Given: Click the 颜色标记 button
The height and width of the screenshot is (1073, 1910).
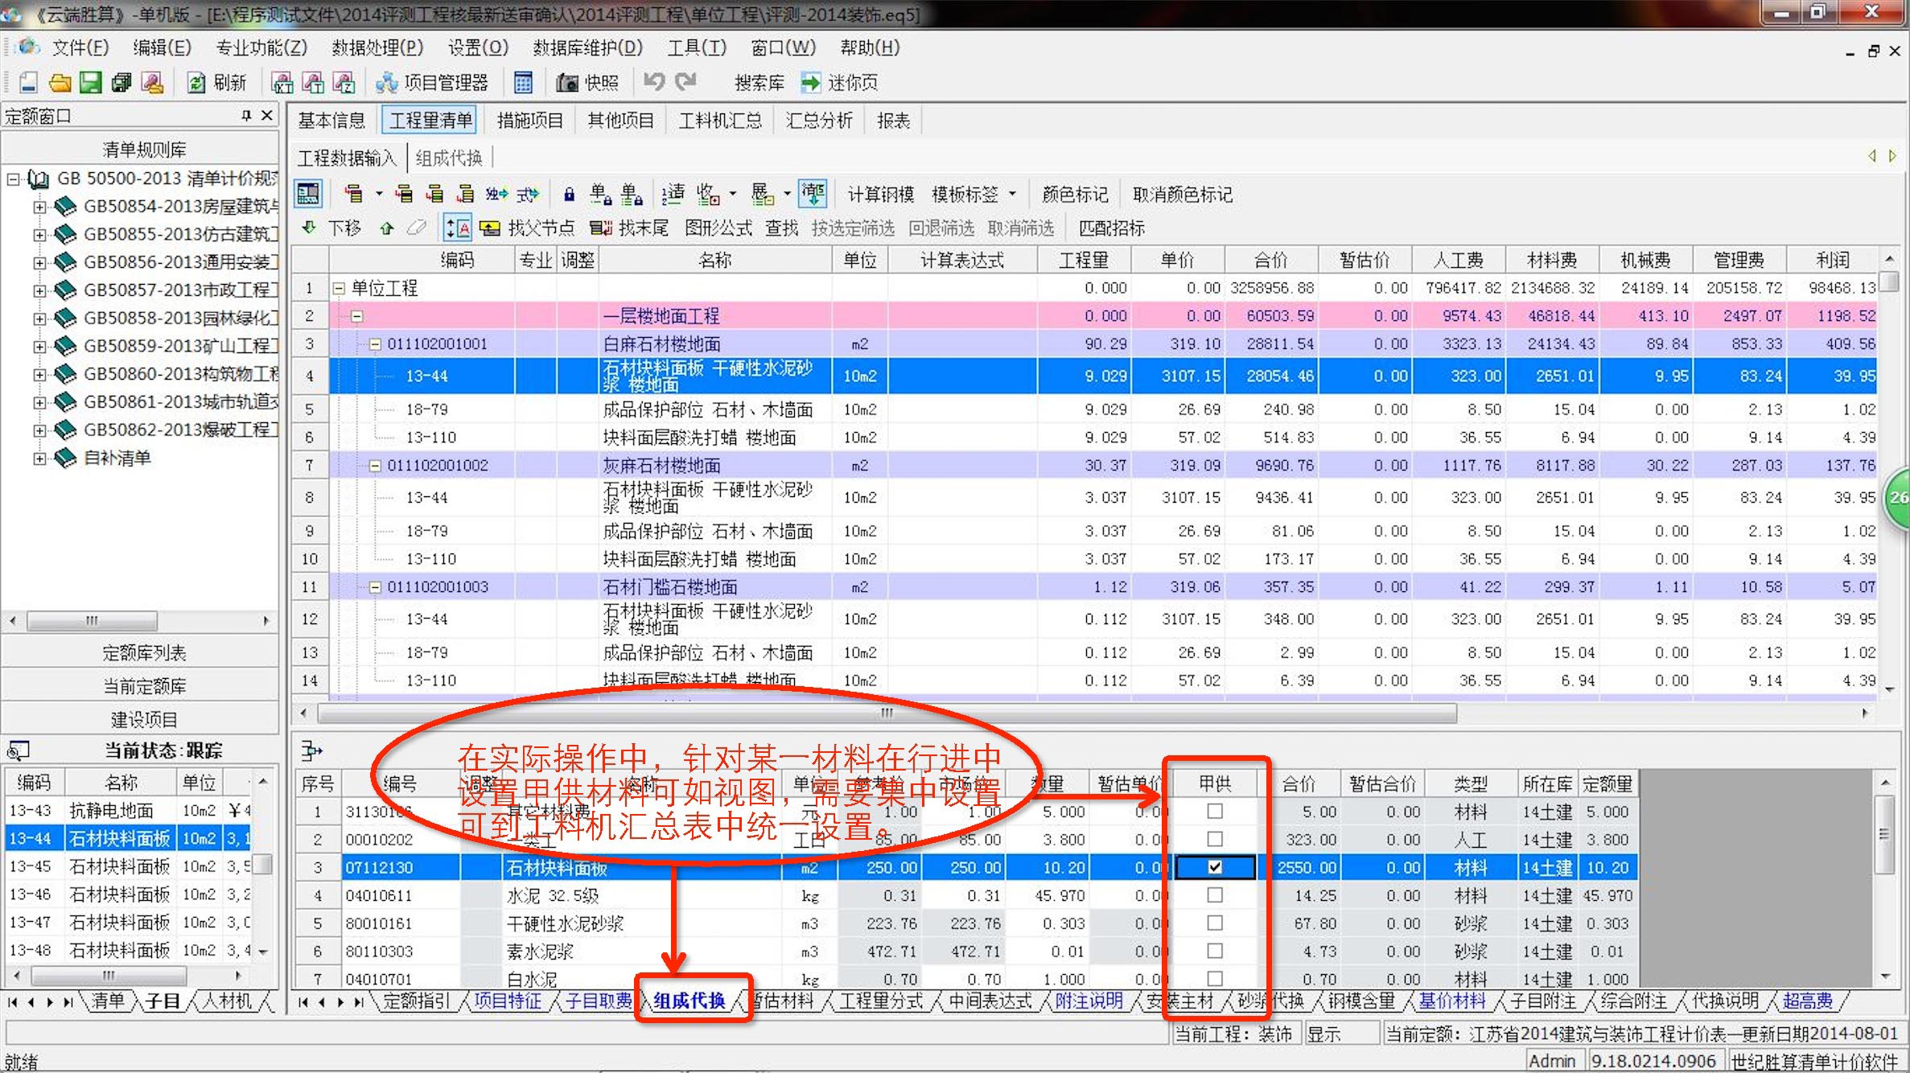Looking at the screenshot, I should 1075,194.
